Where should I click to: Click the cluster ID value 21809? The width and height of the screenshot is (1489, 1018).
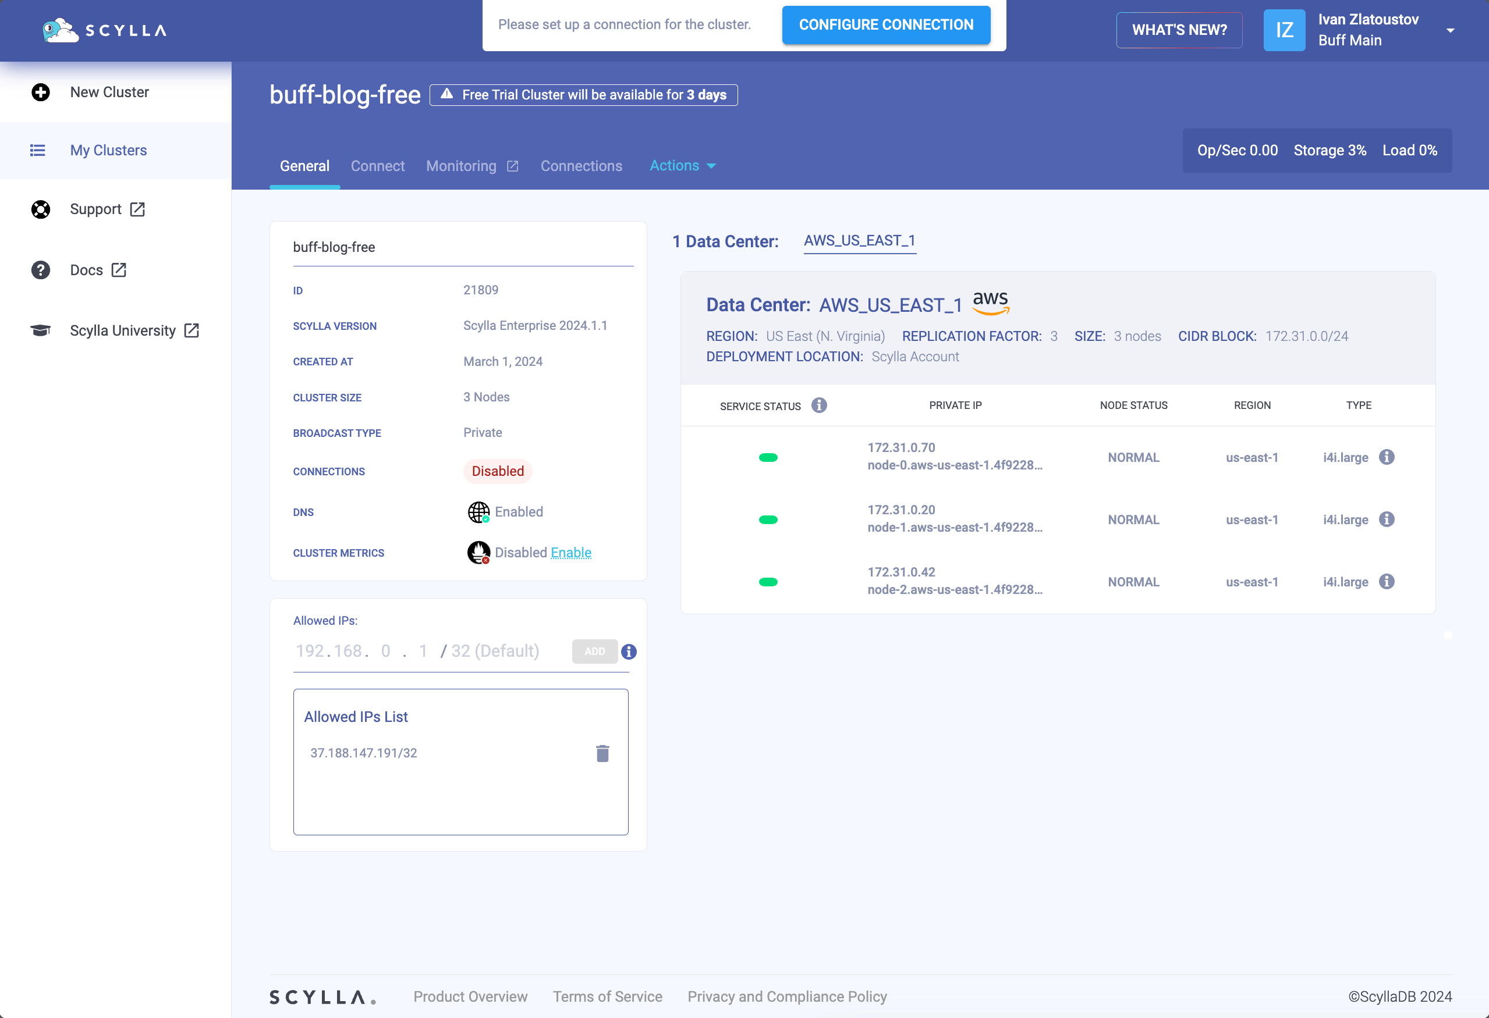click(x=481, y=290)
